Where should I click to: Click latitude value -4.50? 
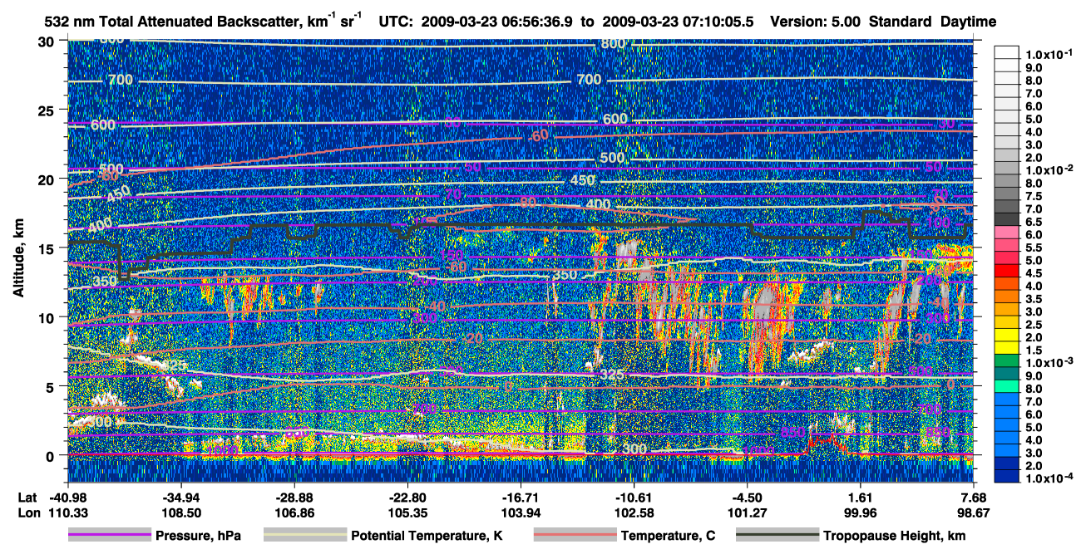[x=748, y=497]
